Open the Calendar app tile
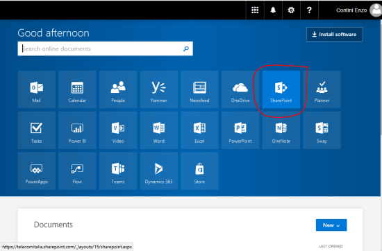This screenshot has width=382, height=251. (77, 89)
